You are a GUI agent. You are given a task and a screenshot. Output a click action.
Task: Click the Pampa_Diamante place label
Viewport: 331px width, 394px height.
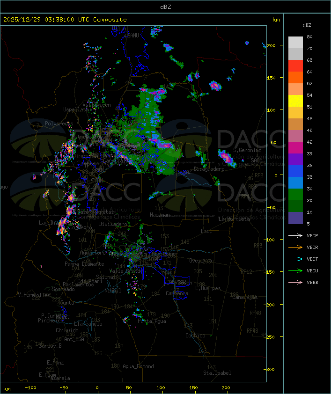tap(84, 264)
